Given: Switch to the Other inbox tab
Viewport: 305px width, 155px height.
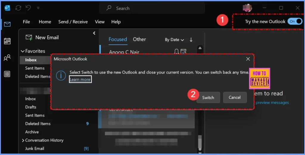Looking at the screenshot, I should coord(139,40).
